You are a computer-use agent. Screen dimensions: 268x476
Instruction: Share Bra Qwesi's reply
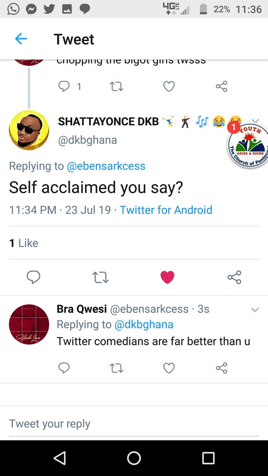coord(222,368)
